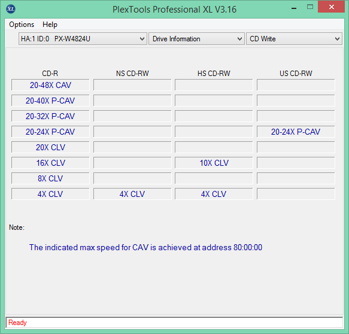Click the CD-R 4X CLV cell
This screenshot has width=349, height=334.
coord(50,194)
